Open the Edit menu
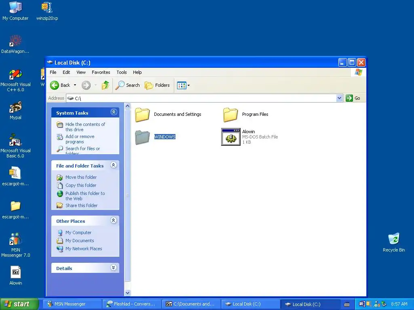Screen dimensions: 414x310 [66, 72]
